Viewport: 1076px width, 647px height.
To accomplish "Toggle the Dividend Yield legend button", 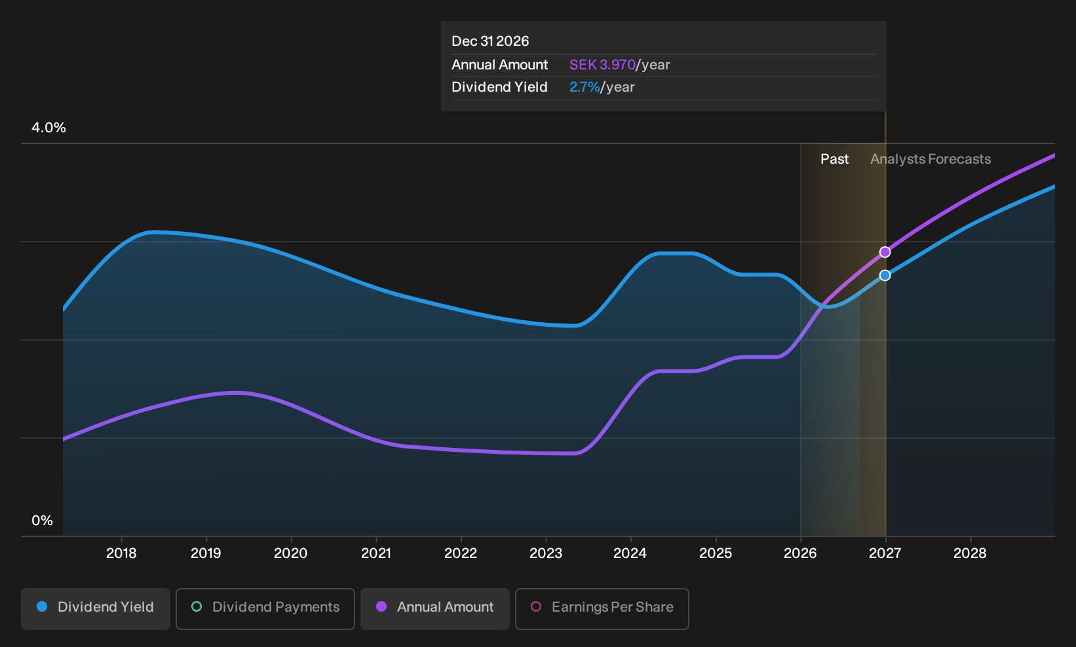I will click(x=96, y=609).
